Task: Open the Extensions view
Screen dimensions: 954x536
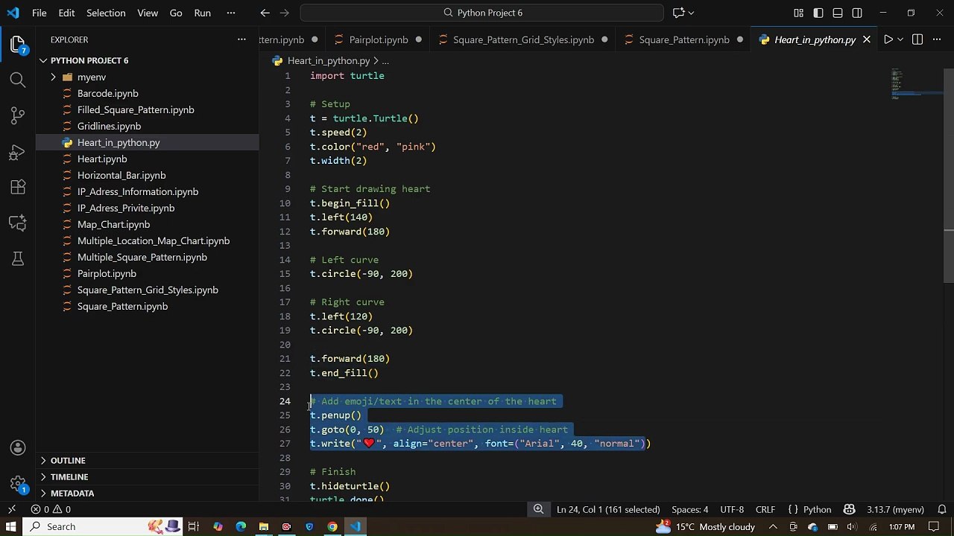Action: click(x=18, y=187)
